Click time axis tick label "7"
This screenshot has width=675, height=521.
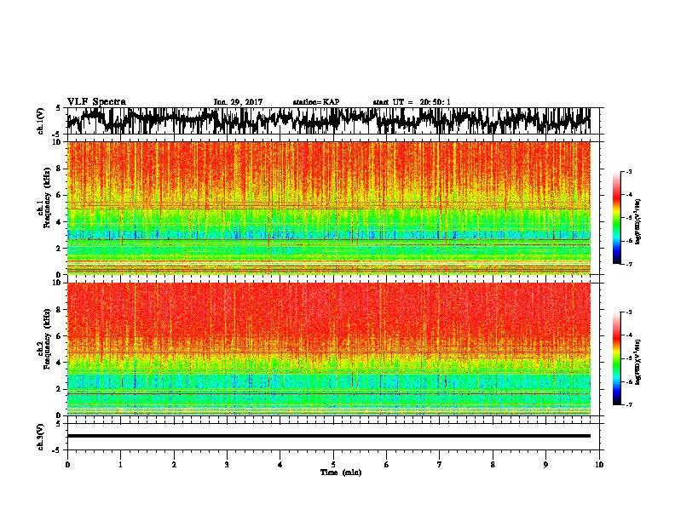tap(440, 465)
